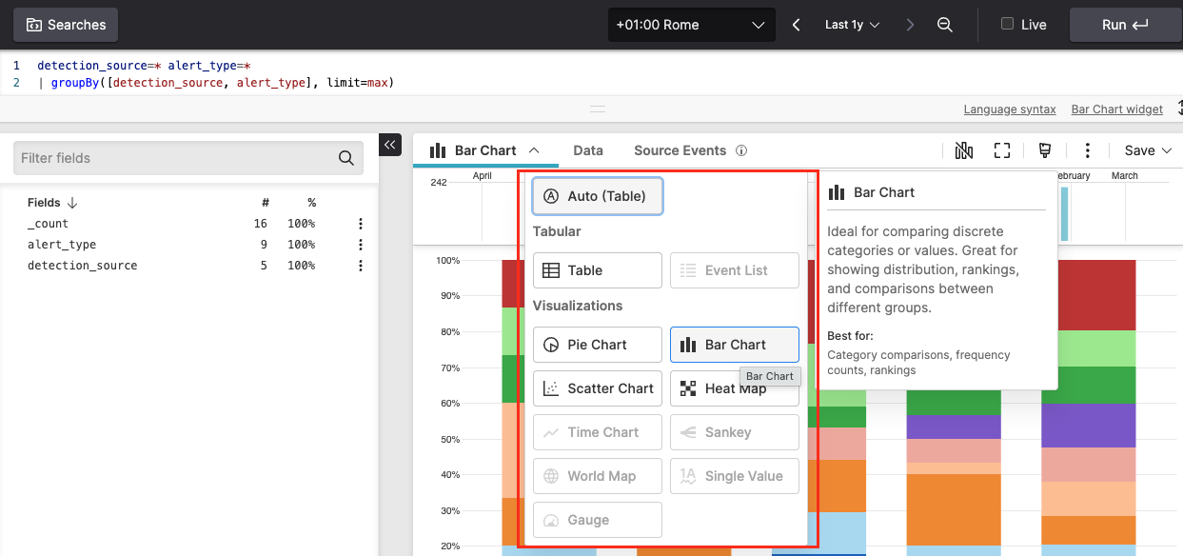Open the Source Events tab
This screenshot has height=556, width=1183.
[680, 150]
